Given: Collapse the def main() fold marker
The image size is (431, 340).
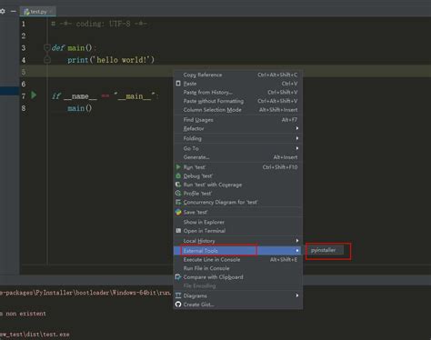Looking at the screenshot, I should click(x=47, y=47).
